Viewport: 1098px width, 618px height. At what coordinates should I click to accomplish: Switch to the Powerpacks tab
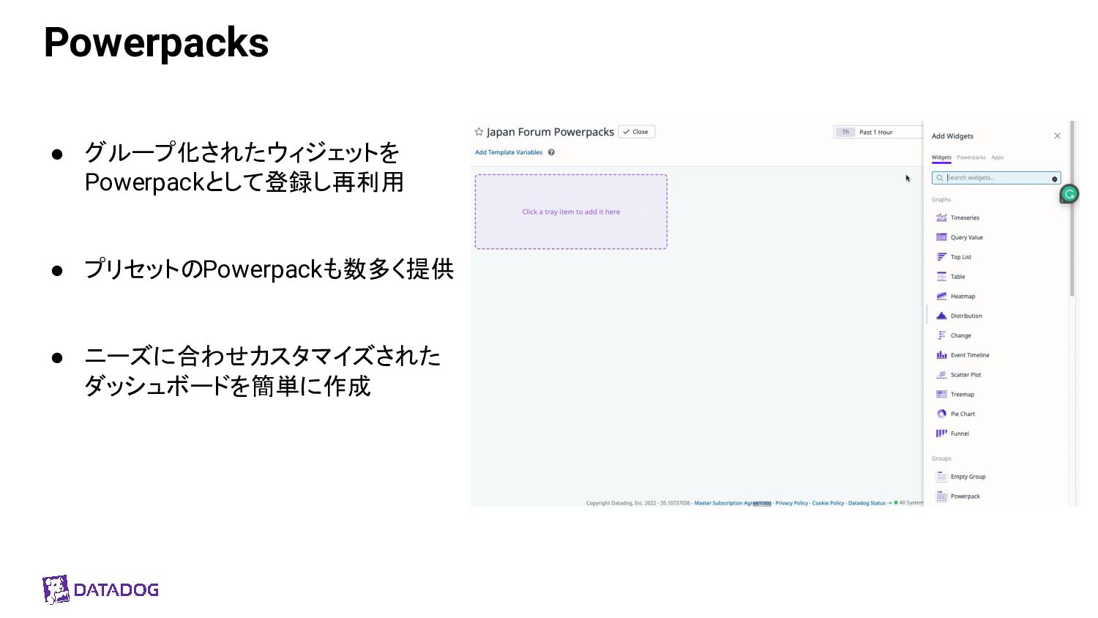(x=971, y=157)
